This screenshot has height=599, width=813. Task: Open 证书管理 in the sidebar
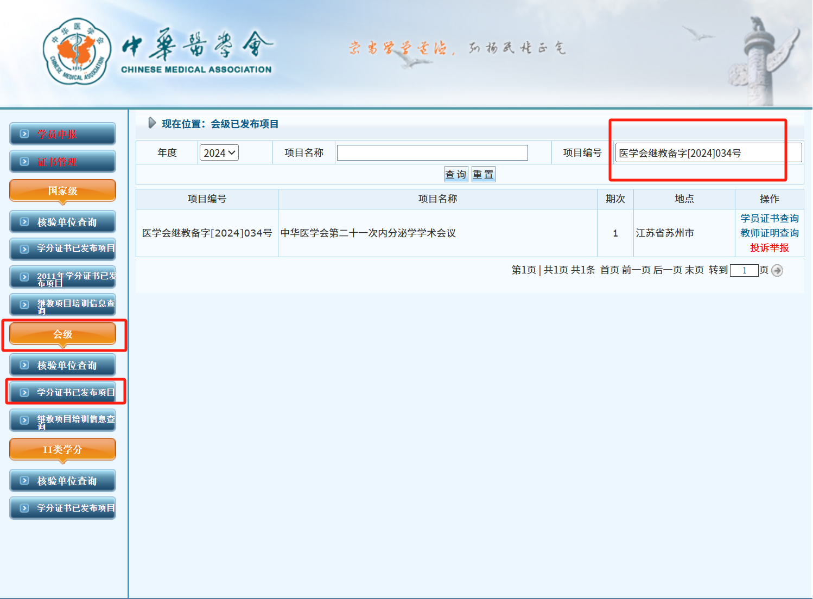pyautogui.click(x=62, y=162)
